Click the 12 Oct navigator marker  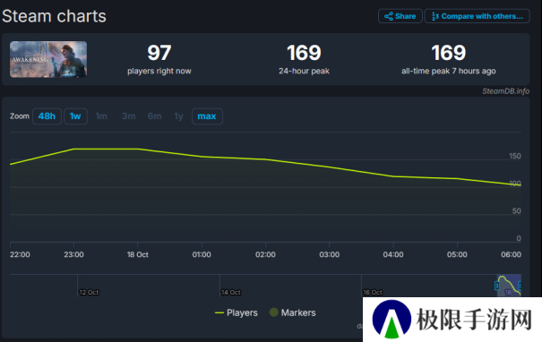click(89, 292)
